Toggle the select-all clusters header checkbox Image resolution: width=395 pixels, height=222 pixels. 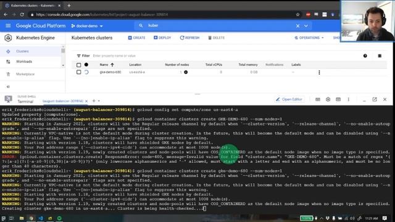point(78,65)
